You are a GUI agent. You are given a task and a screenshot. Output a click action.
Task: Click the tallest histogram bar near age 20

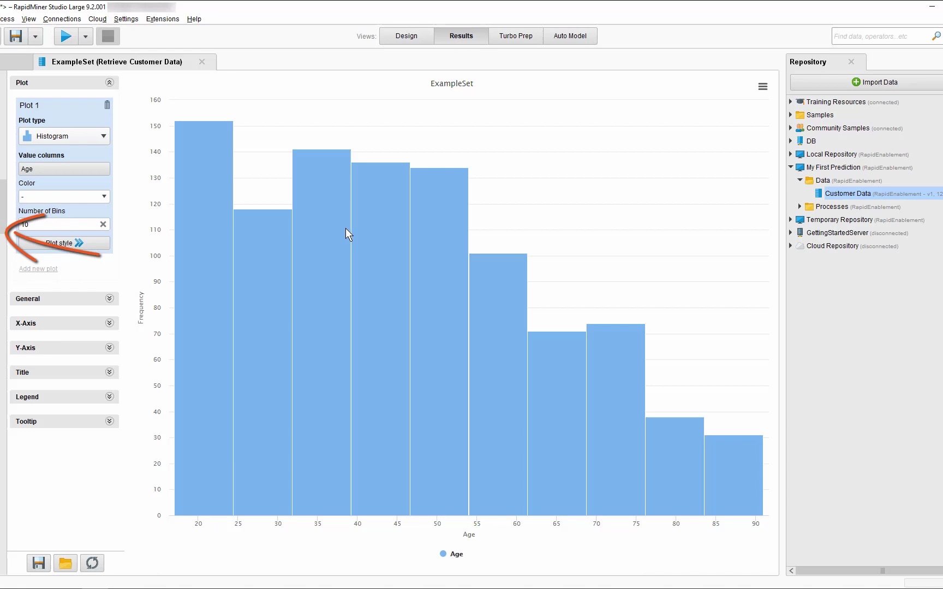point(204,318)
